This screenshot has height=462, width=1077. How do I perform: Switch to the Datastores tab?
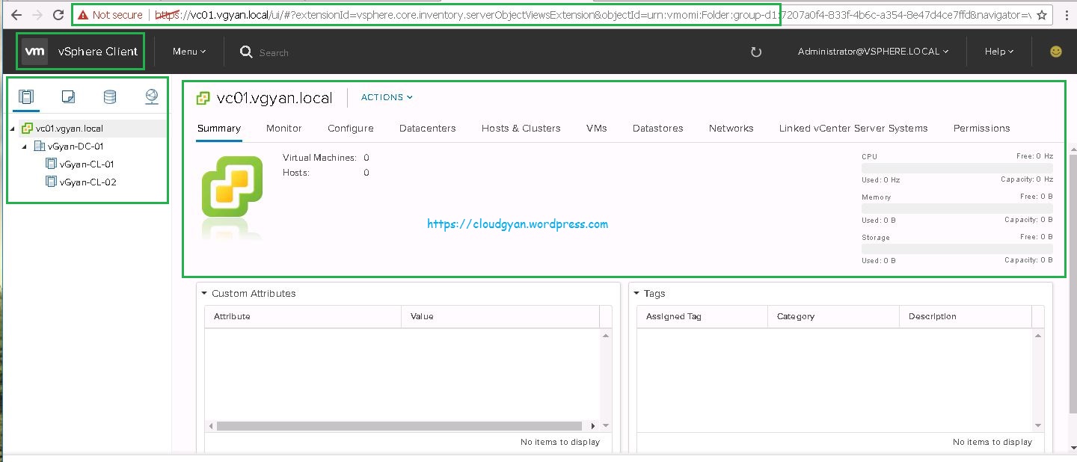(x=658, y=128)
